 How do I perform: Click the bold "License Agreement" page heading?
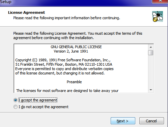[x=26, y=12]
